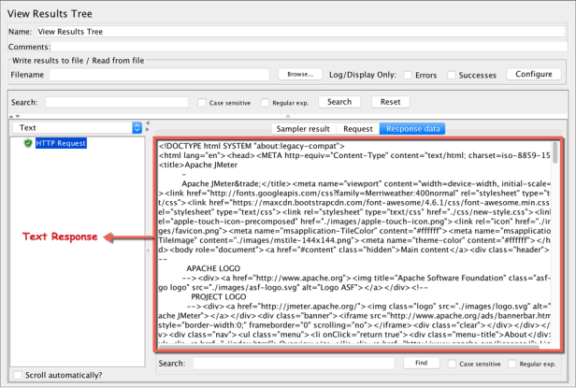Enable the Successes checkbox

454,75
